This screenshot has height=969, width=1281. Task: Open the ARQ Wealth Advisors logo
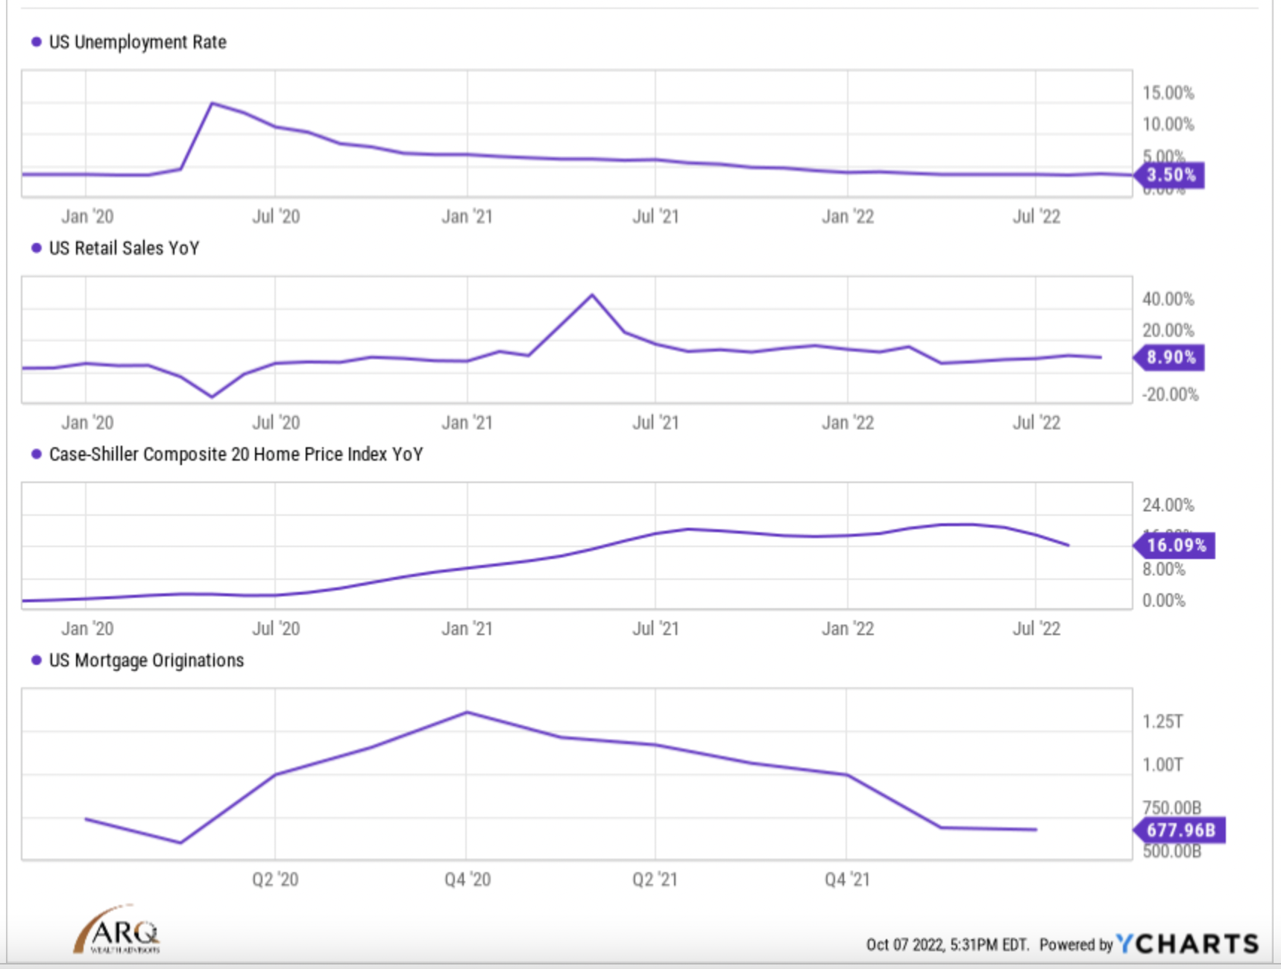pos(117,929)
